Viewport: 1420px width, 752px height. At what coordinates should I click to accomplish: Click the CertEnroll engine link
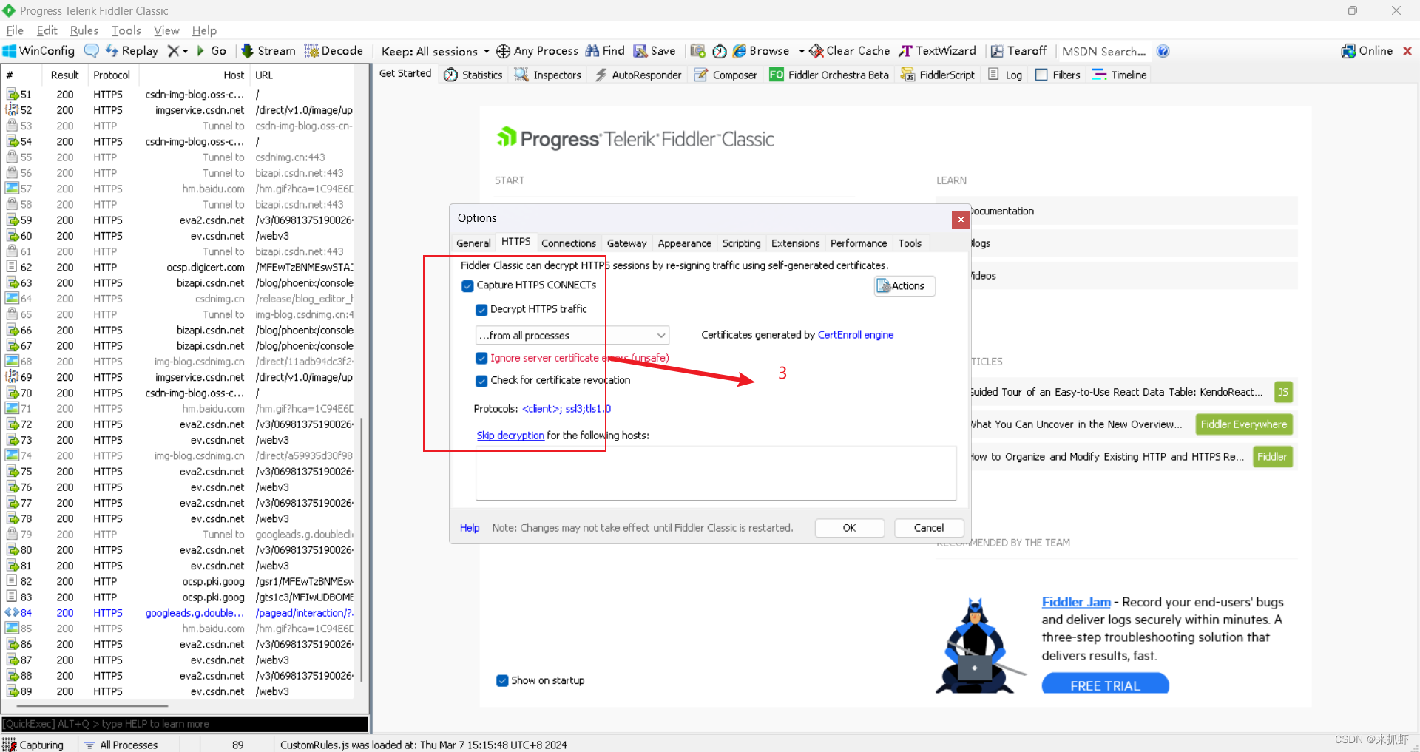click(x=856, y=335)
